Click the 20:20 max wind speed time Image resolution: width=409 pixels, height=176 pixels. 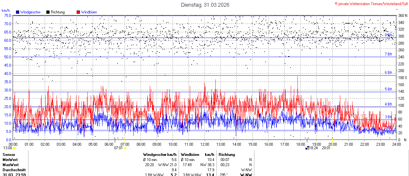[x=150, y=165]
